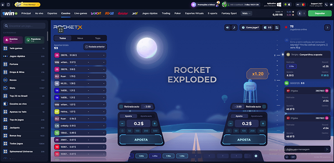Viewport: 334px width, 163px height.
Task: Click the 4.85x multiplier history chip
Action: click(155, 156)
